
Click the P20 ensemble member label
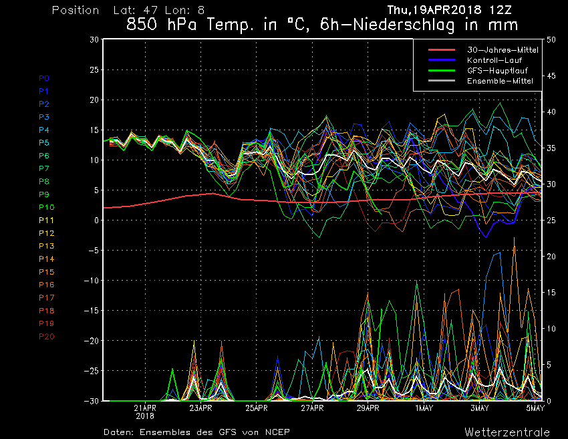tap(46, 336)
